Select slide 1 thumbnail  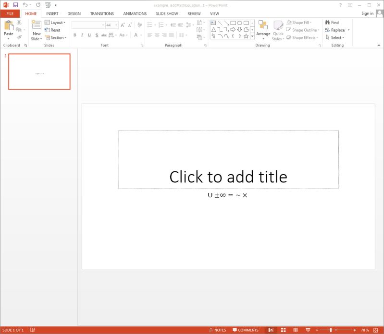39,72
